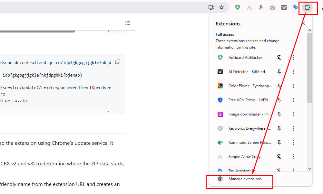Open the Extensions puzzle-piece icon in toolbar

[x=308, y=7]
